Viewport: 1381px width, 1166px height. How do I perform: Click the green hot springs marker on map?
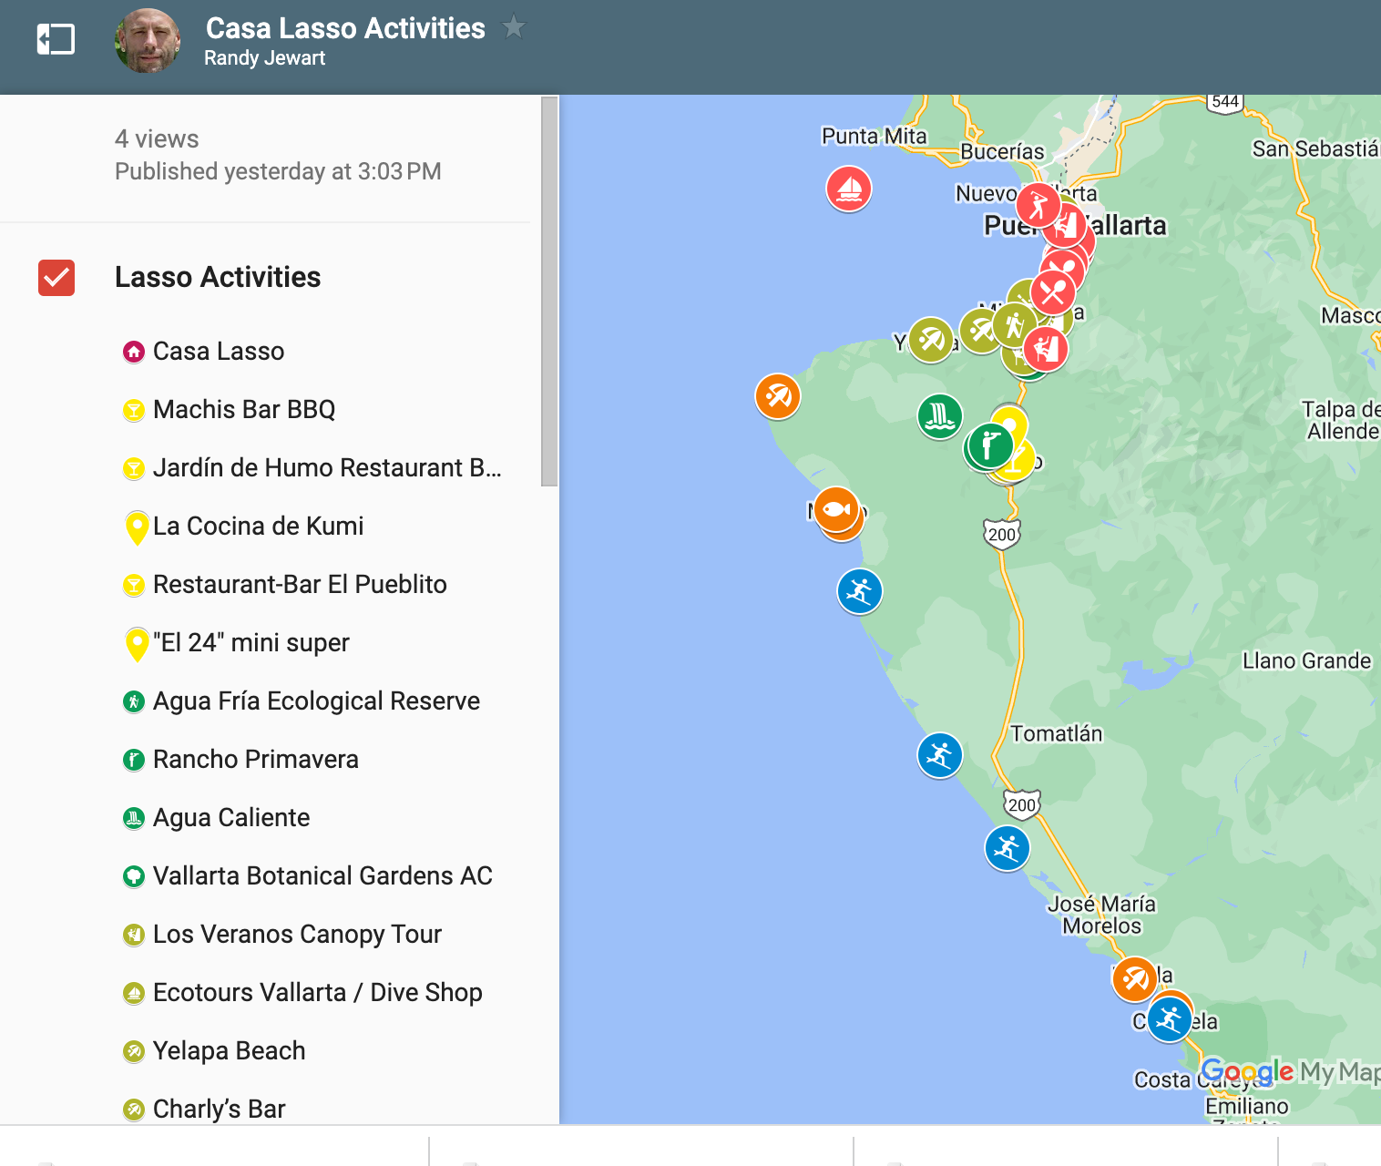pyautogui.click(x=940, y=416)
